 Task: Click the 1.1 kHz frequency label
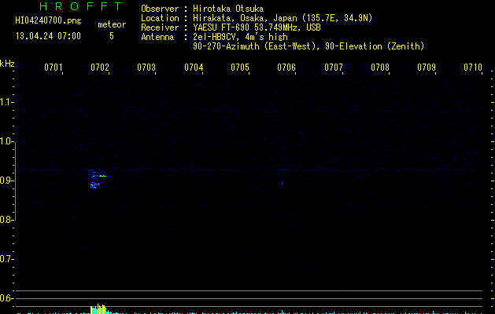point(6,102)
